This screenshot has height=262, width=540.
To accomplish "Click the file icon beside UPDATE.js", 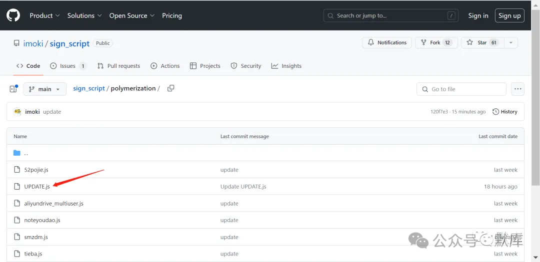I will point(17,186).
